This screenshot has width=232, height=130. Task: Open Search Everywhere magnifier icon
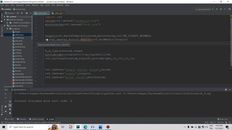point(229,9)
